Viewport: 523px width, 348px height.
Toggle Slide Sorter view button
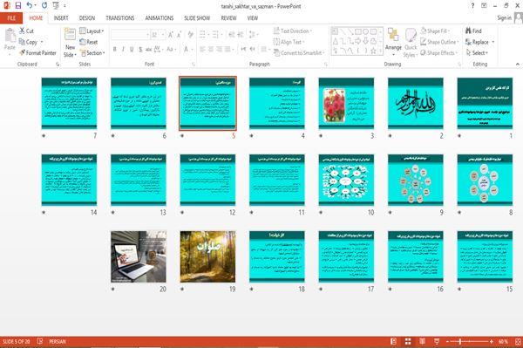[x=408, y=341]
